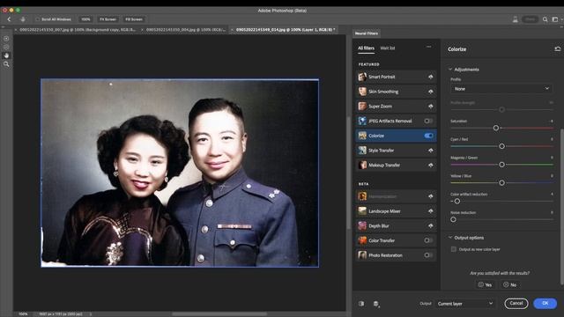Close the _004.jpg document tab
The width and height of the screenshot is (564, 317).
point(143,29)
